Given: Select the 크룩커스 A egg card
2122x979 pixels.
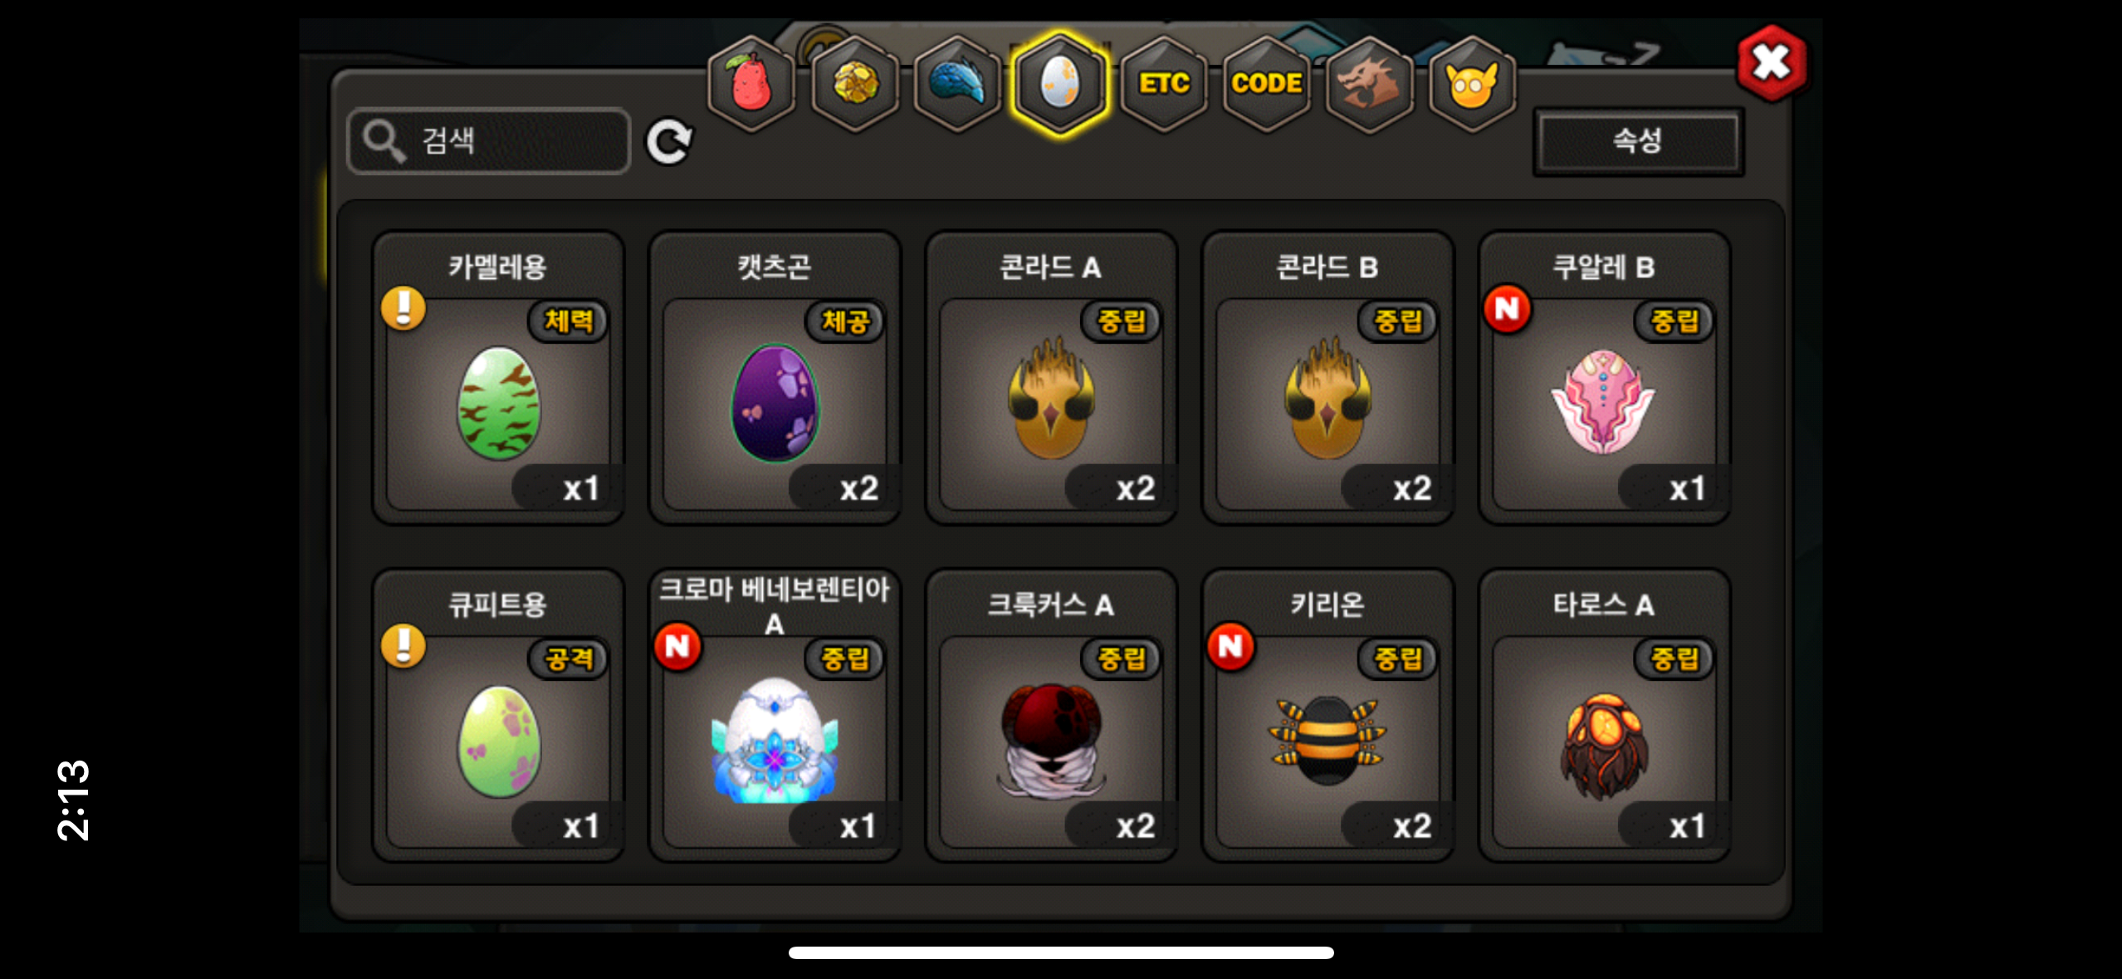Looking at the screenshot, I should (x=1051, y=716).
